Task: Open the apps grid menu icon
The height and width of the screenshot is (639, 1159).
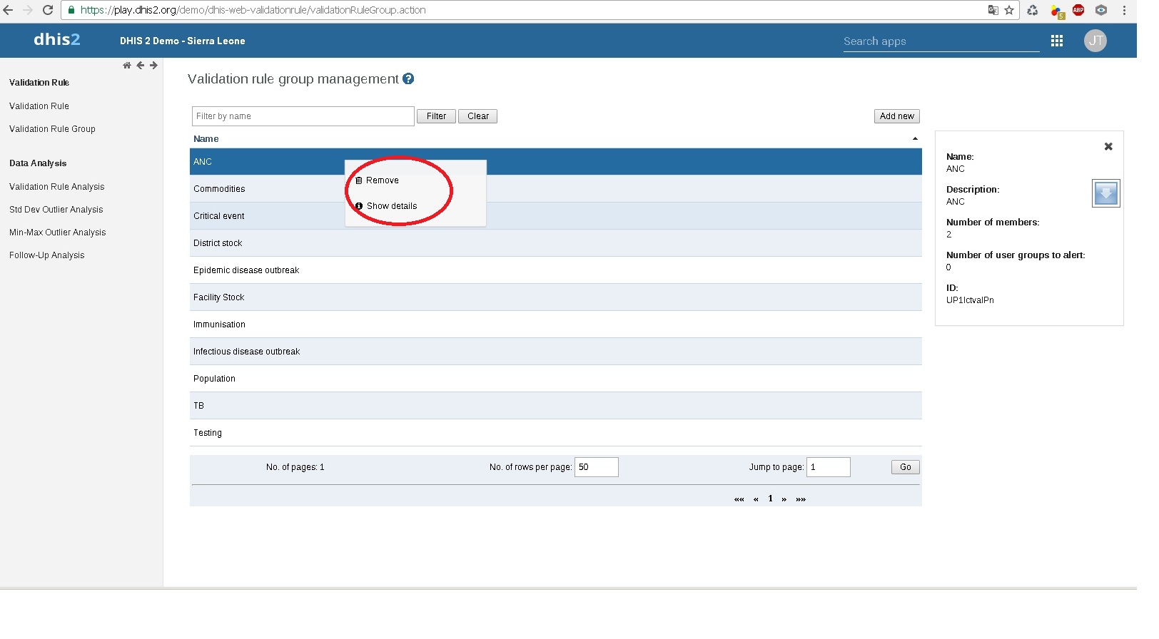Action: [1057, 41]
